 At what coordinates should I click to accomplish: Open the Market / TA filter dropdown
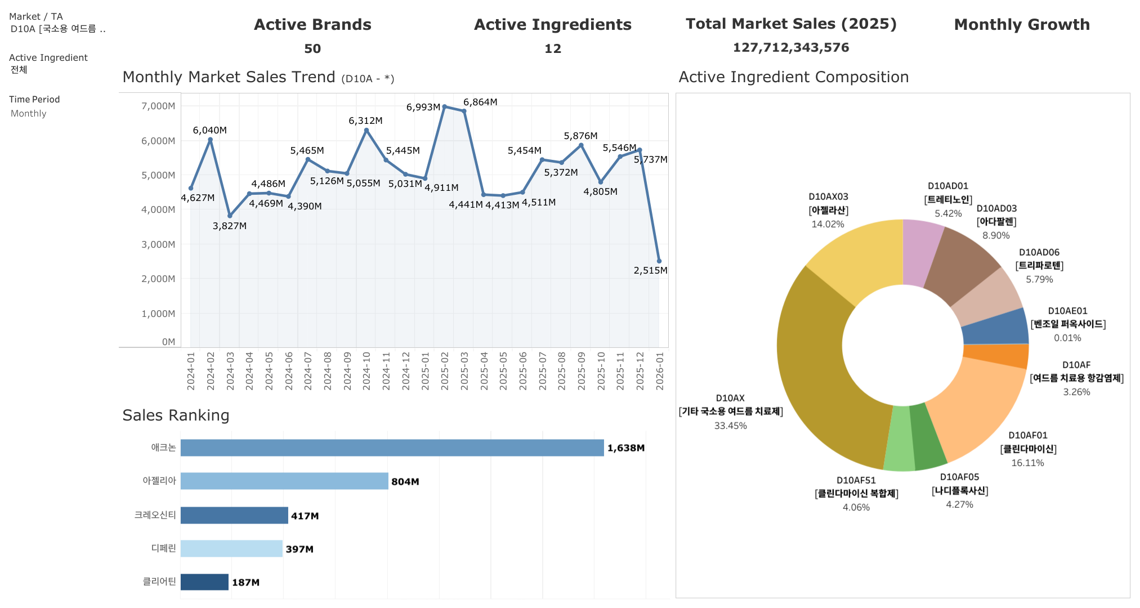tap(57, 29)
